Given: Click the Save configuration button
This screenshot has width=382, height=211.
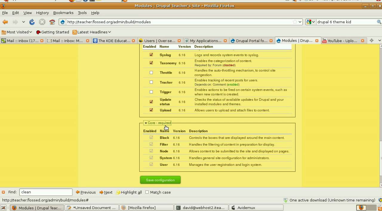Looking at the screenshot, I should (x=160, y=180).
